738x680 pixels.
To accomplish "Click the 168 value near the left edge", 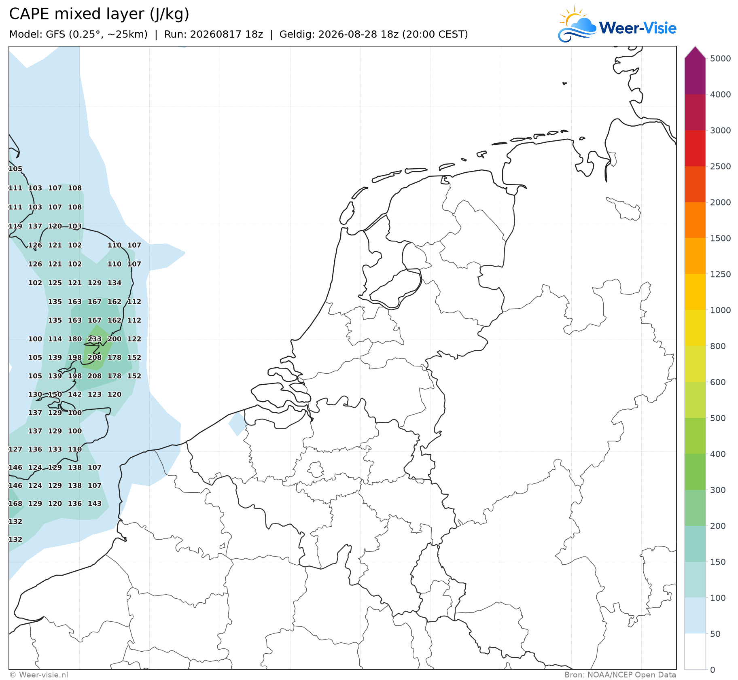I will point(15,504).
